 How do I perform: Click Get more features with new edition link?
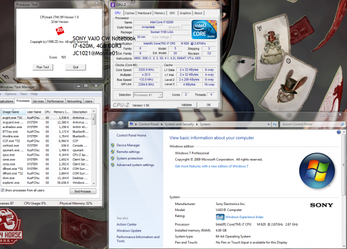(211, 166)
